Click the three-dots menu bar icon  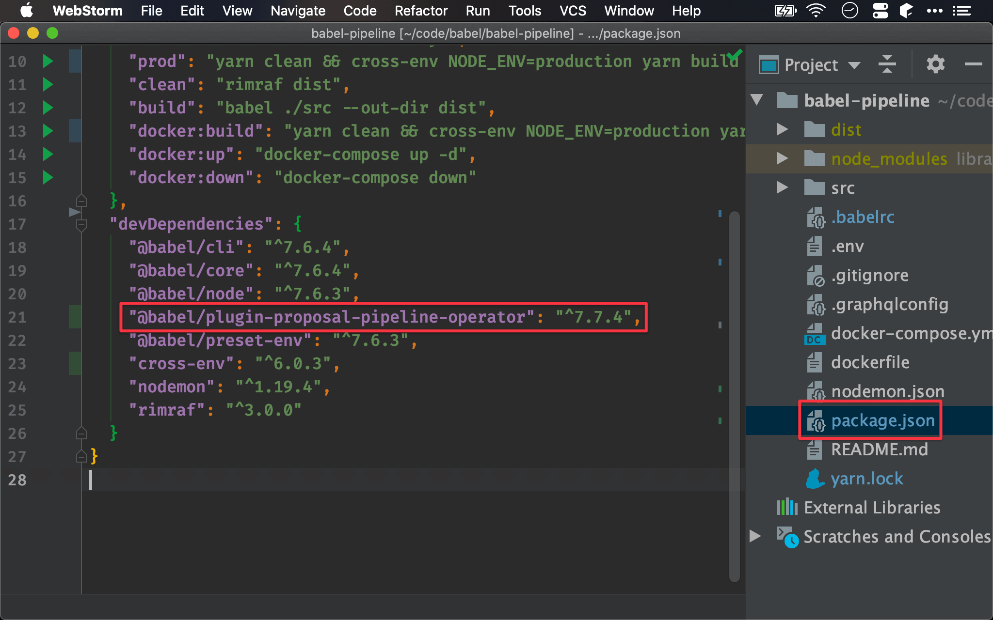(934, 11)
